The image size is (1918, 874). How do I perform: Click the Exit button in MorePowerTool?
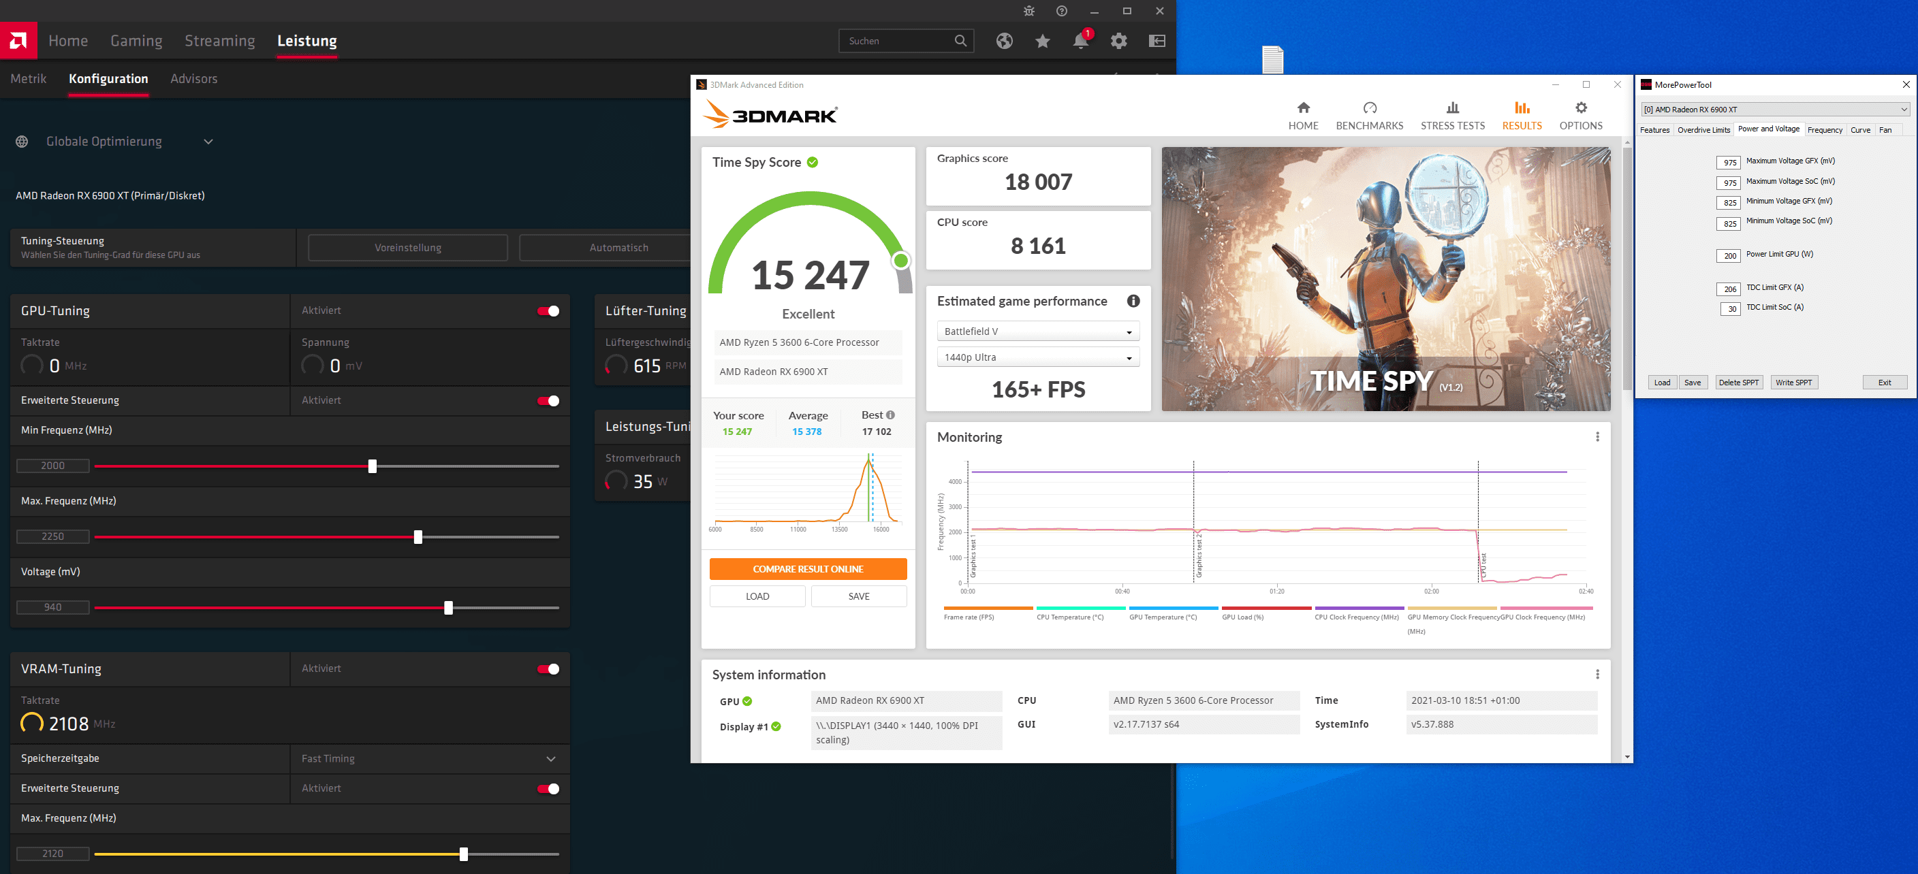pos(1884,383)
